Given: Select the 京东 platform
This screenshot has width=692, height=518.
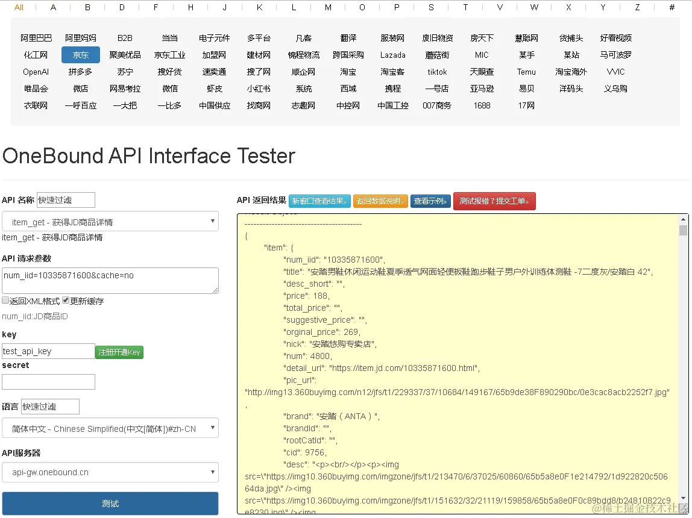Looking at the screenshot, I should pyautogui.click(x=81, y=55).
